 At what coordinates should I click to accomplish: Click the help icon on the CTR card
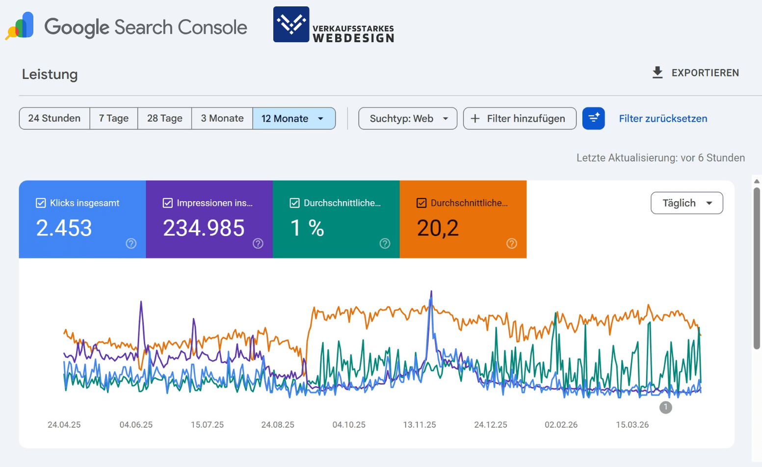pos(385,243)
